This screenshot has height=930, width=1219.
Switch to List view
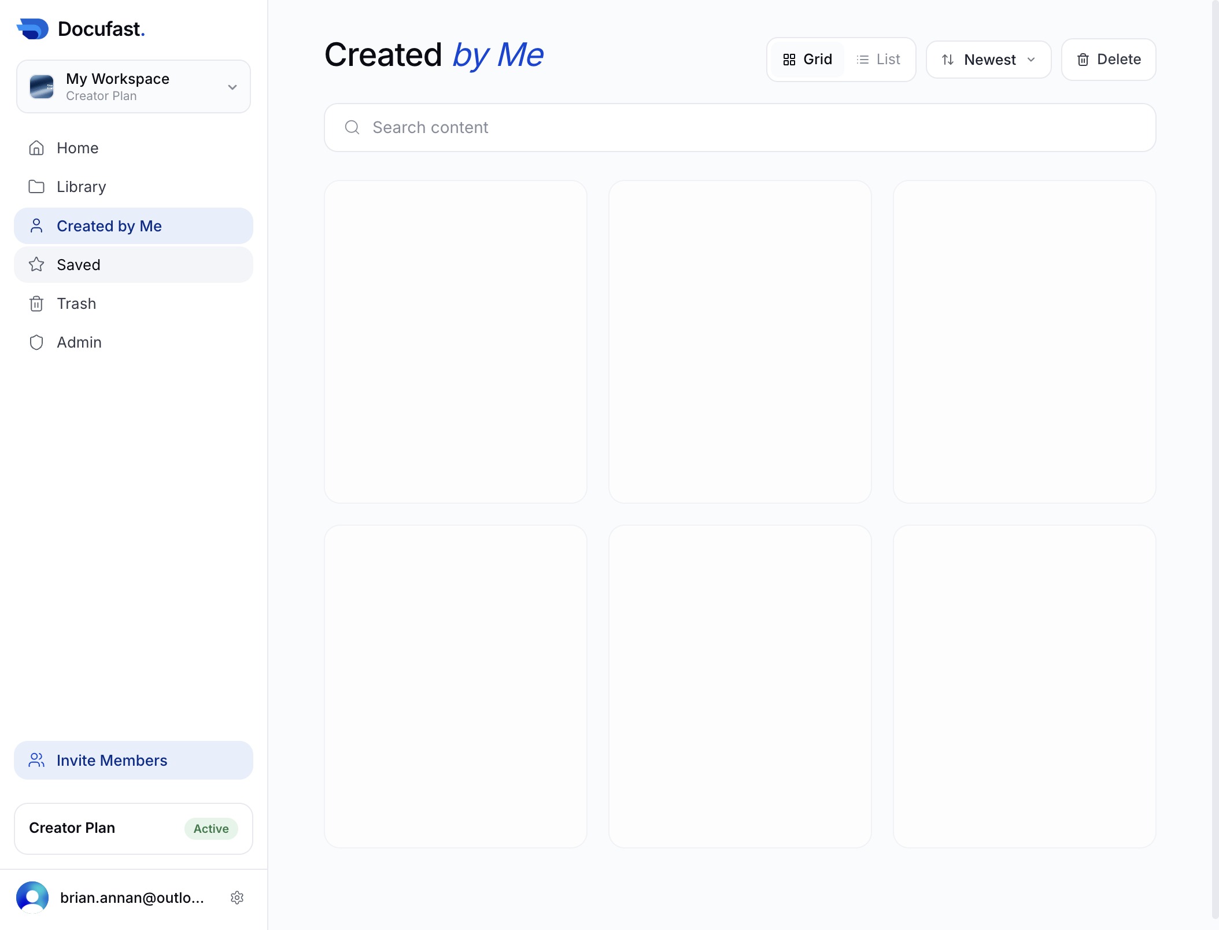pyautogui.click(x=878, y=60)
